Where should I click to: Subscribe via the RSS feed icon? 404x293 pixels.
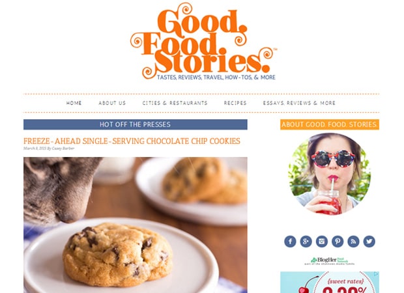click(x=353, y=242)
